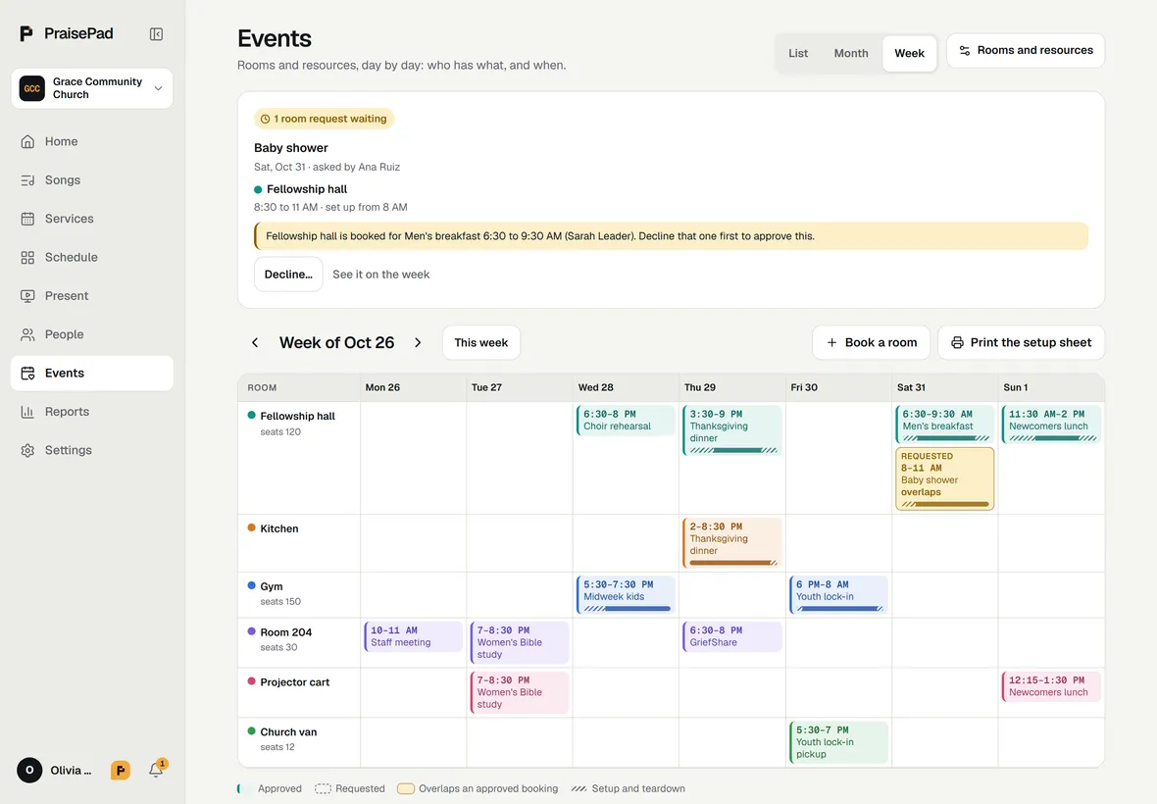Image resolution: width=1157 pixels, height=804 pixels.
Task: Go to next week arrow
Action: pos(418,342)
